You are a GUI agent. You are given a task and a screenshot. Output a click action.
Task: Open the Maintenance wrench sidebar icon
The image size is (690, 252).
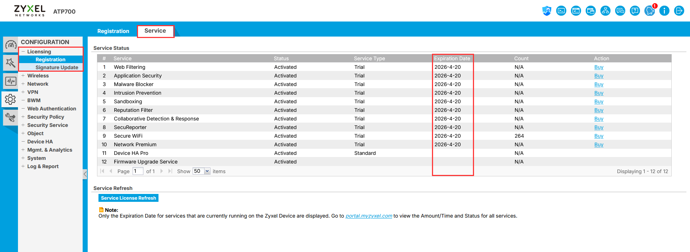tap(10, 117)
